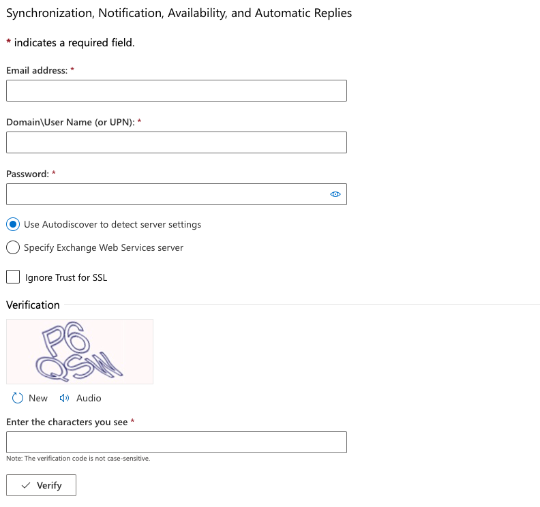This screenshot has height=507, width=540.
Task: Click the checkmark icon in Verify button
Action: click(26, 485)
